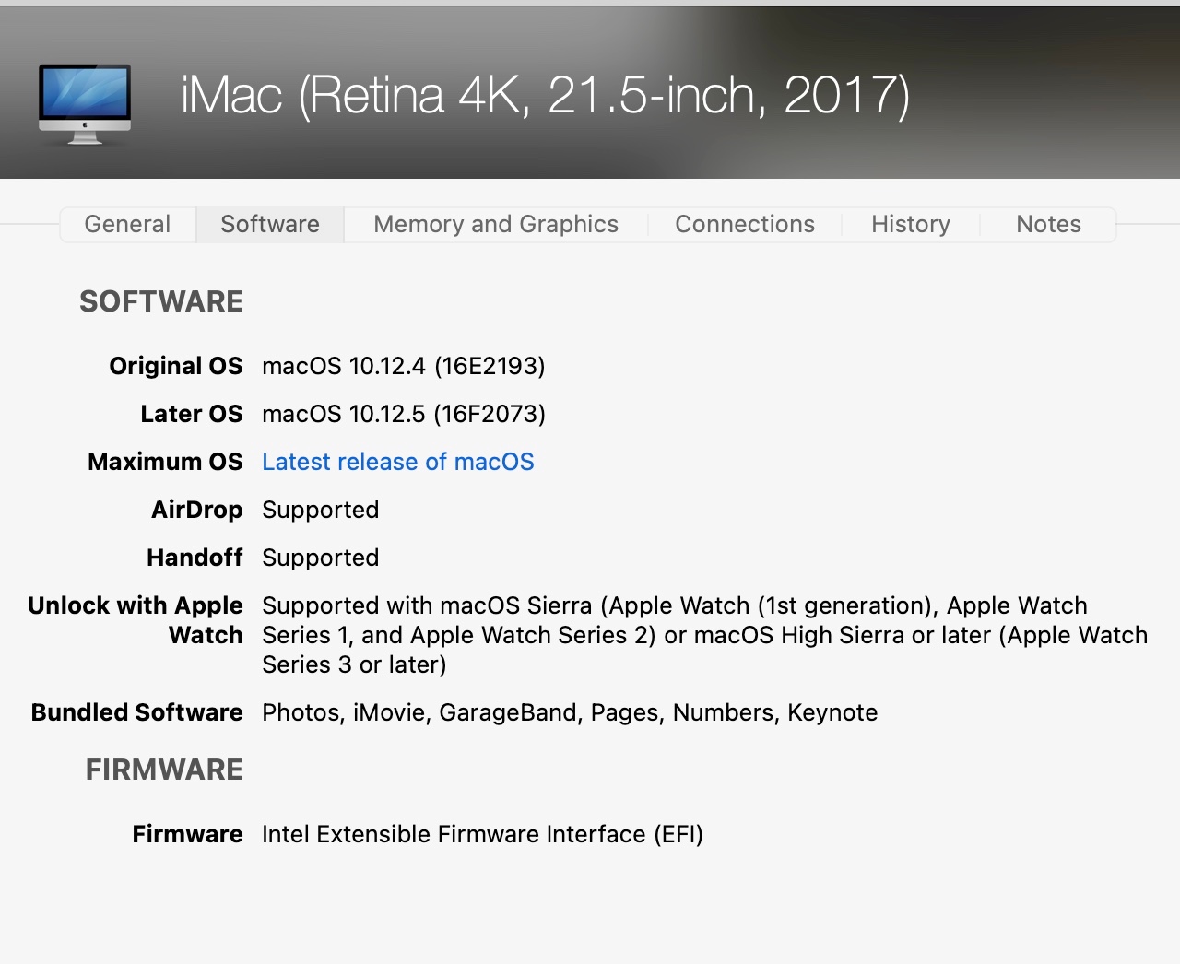Show the History tab

[x=911, y=224]
